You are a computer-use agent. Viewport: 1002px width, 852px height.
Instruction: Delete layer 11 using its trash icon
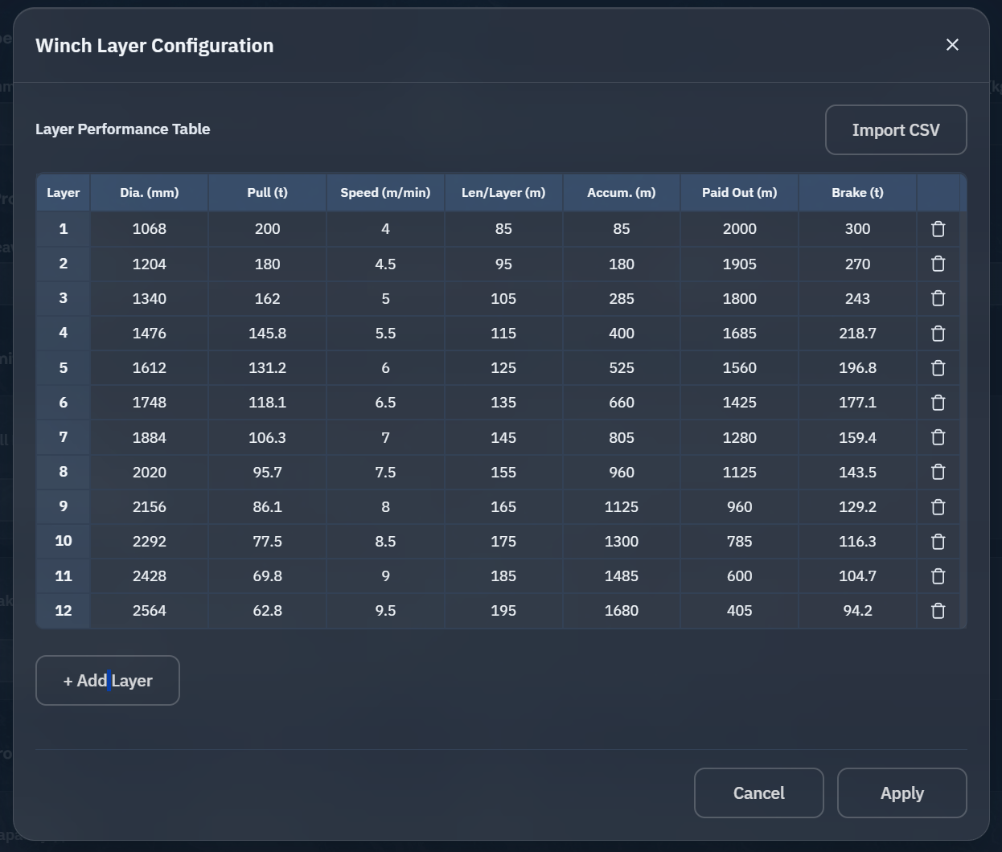[x=938, y=576]
